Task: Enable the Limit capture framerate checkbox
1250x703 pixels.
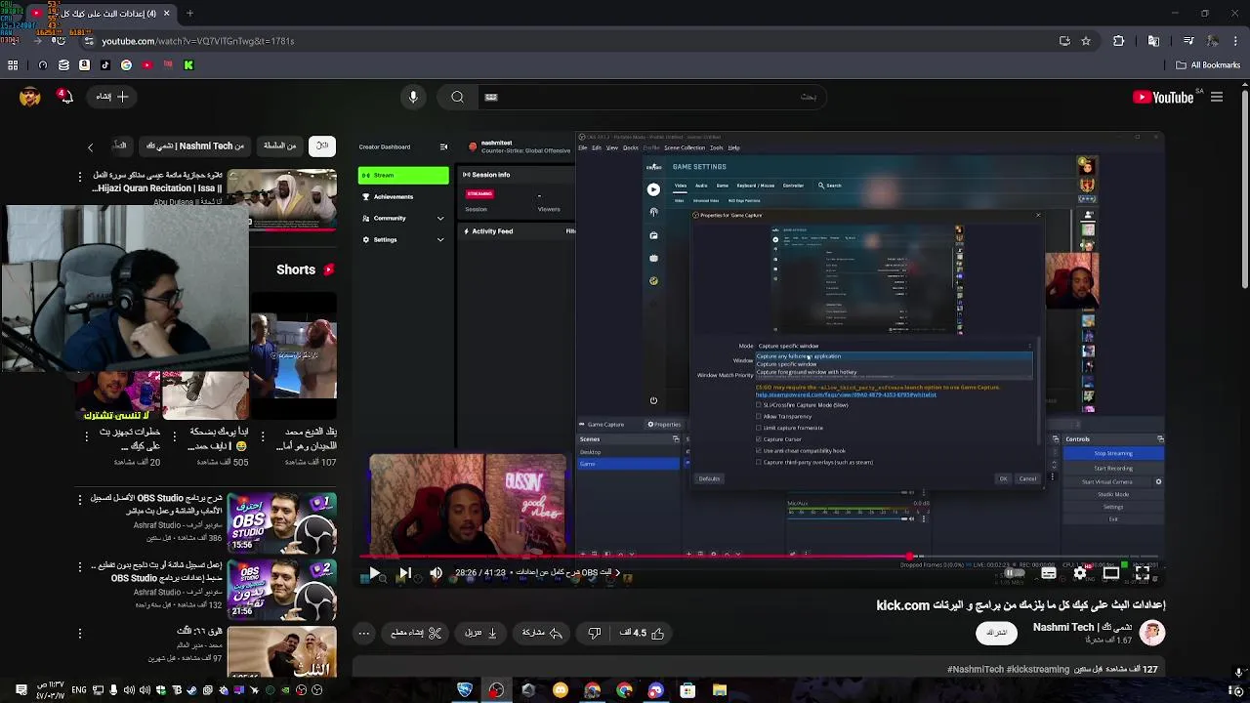Action: [x=759, y=428]
